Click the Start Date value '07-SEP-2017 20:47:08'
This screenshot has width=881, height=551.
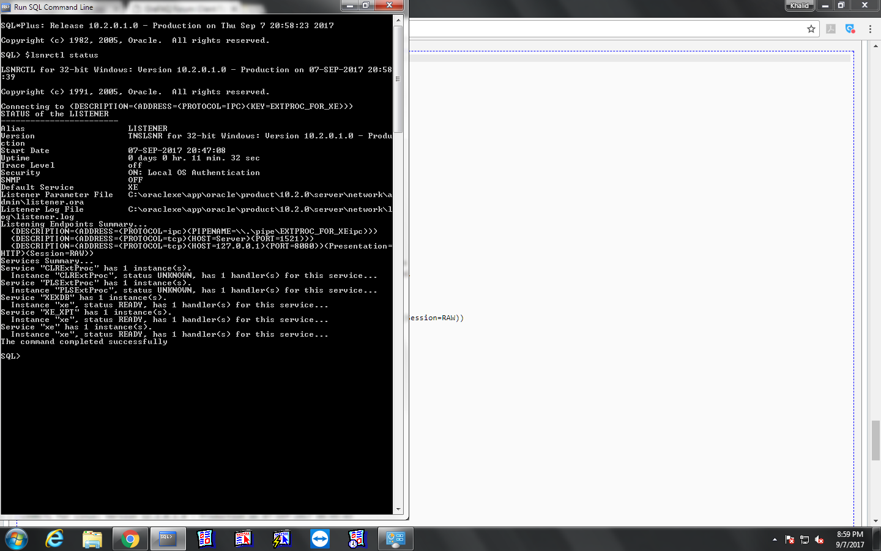[x=177, y=151]
